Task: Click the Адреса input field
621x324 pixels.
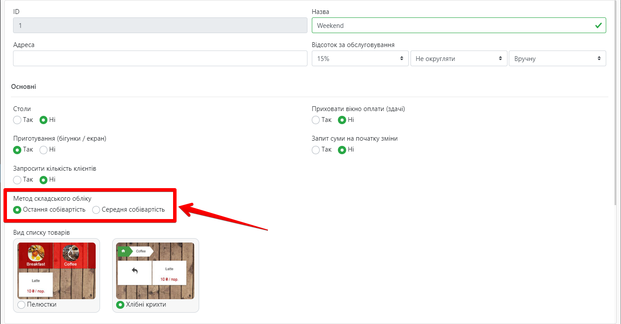Action: pyautogui.click(x=160, y=58)
